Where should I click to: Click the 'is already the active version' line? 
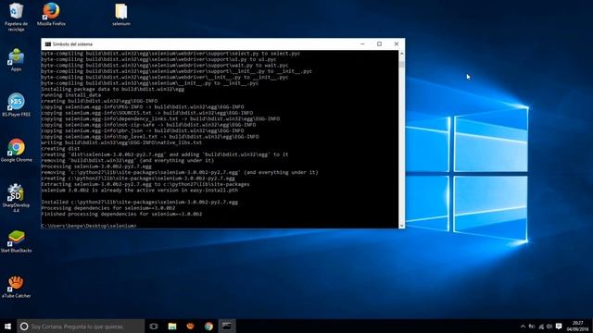[x=140, y=191]
